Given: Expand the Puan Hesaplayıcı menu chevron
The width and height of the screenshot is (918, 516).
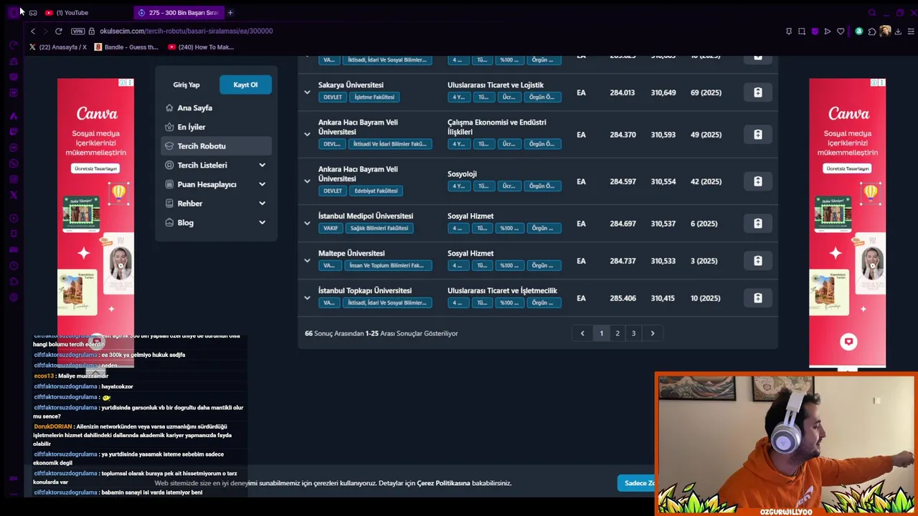Looking at the screenshot, I should pyautogui.click(x=262, y=184).
